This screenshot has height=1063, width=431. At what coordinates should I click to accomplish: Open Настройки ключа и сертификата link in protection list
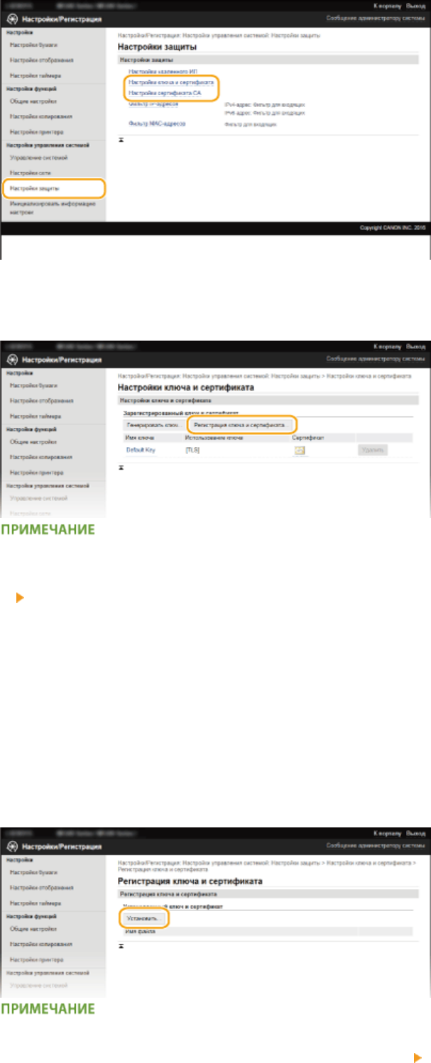[x=170, y=82]
